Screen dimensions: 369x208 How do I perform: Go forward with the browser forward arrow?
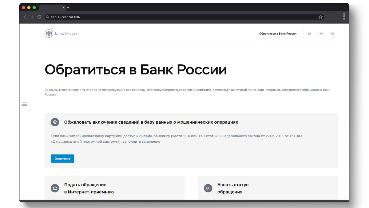click(x=32, y=17)
